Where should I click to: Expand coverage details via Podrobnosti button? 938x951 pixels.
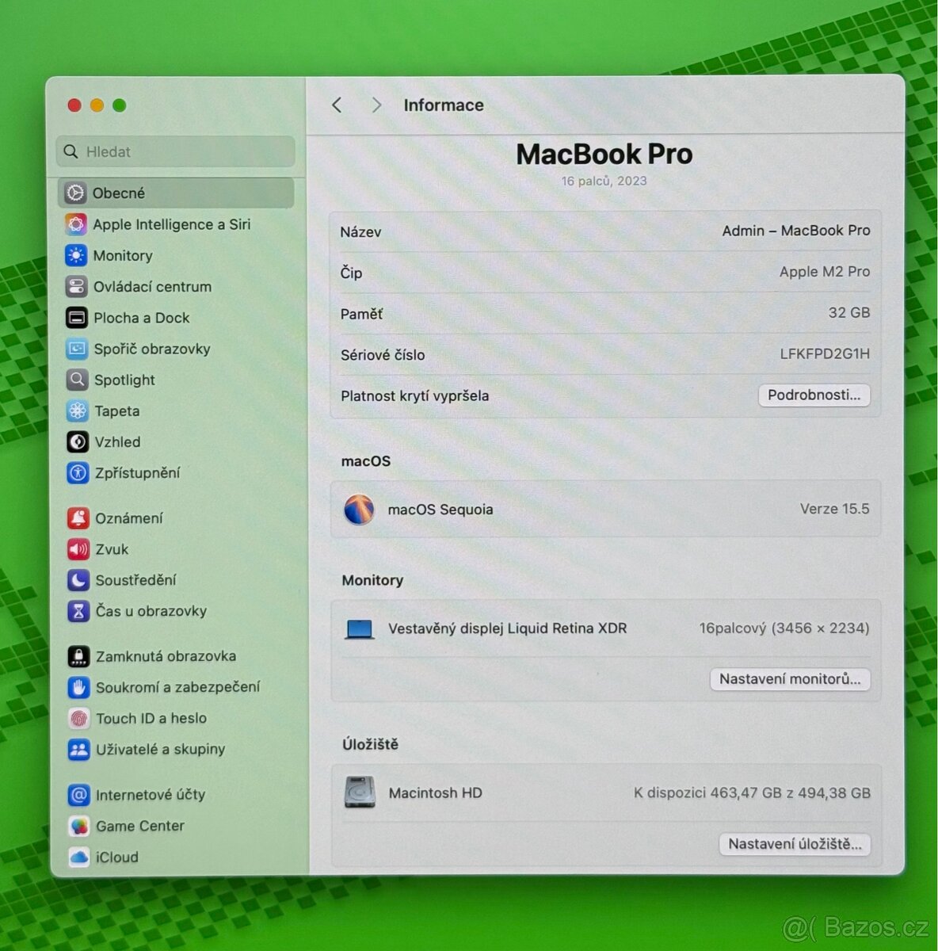(814, 395)
